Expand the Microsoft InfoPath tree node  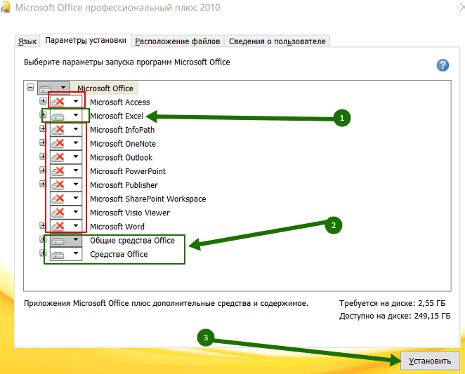[x=43, y=128]
